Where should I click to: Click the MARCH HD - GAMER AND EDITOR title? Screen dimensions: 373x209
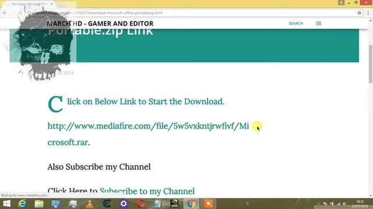click(100, 23)
